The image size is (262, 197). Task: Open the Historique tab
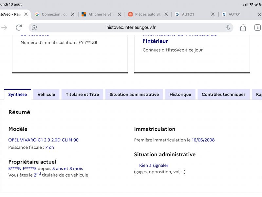pos(180,95)
